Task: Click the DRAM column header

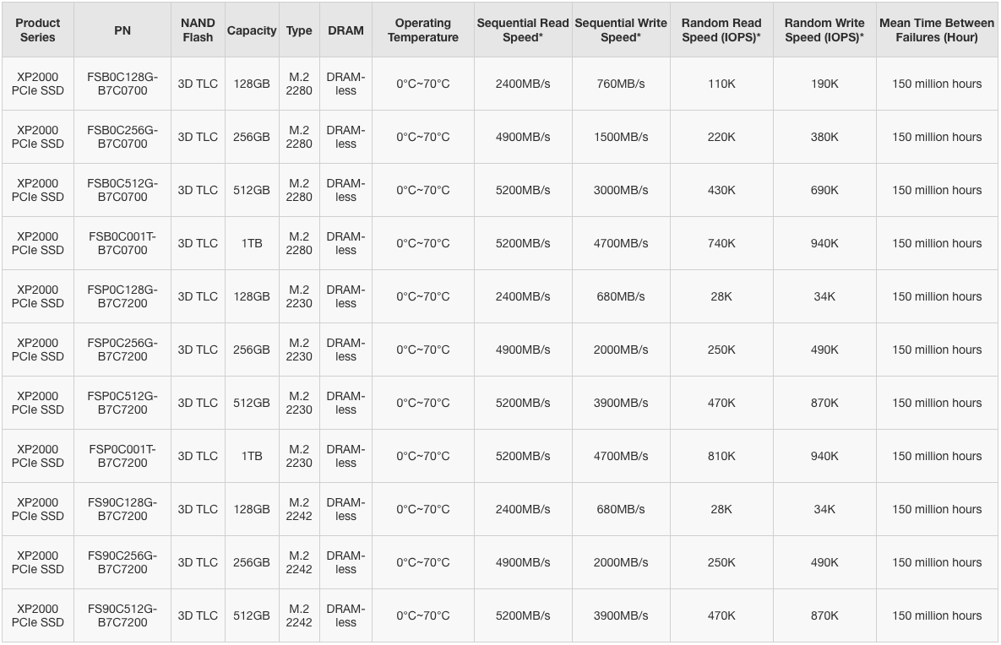Action: (346, 30)
